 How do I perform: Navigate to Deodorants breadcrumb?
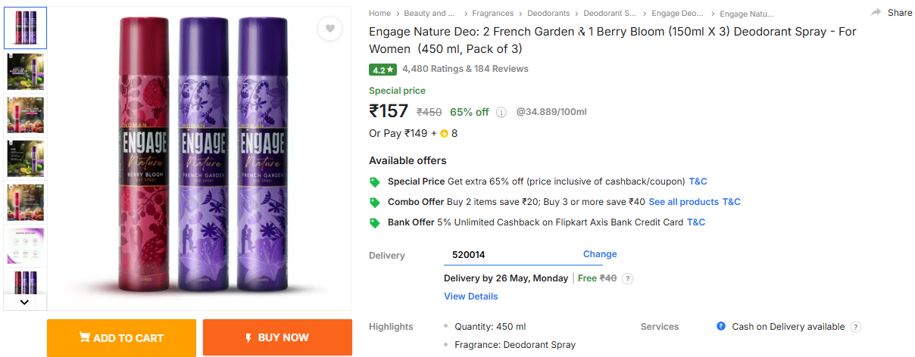pos(548,14)
